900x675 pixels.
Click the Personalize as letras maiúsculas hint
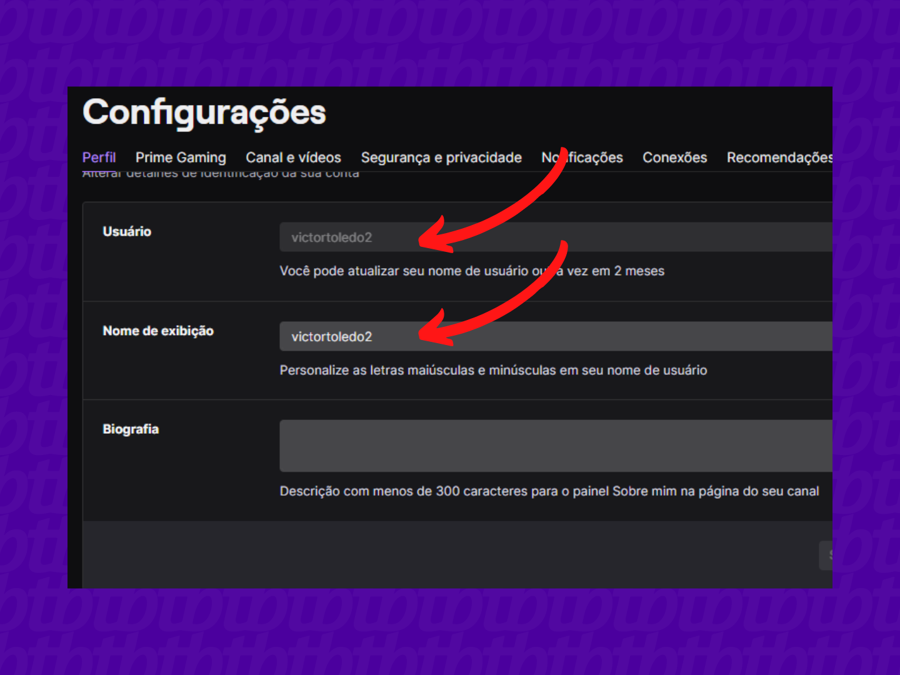[493, 370]
